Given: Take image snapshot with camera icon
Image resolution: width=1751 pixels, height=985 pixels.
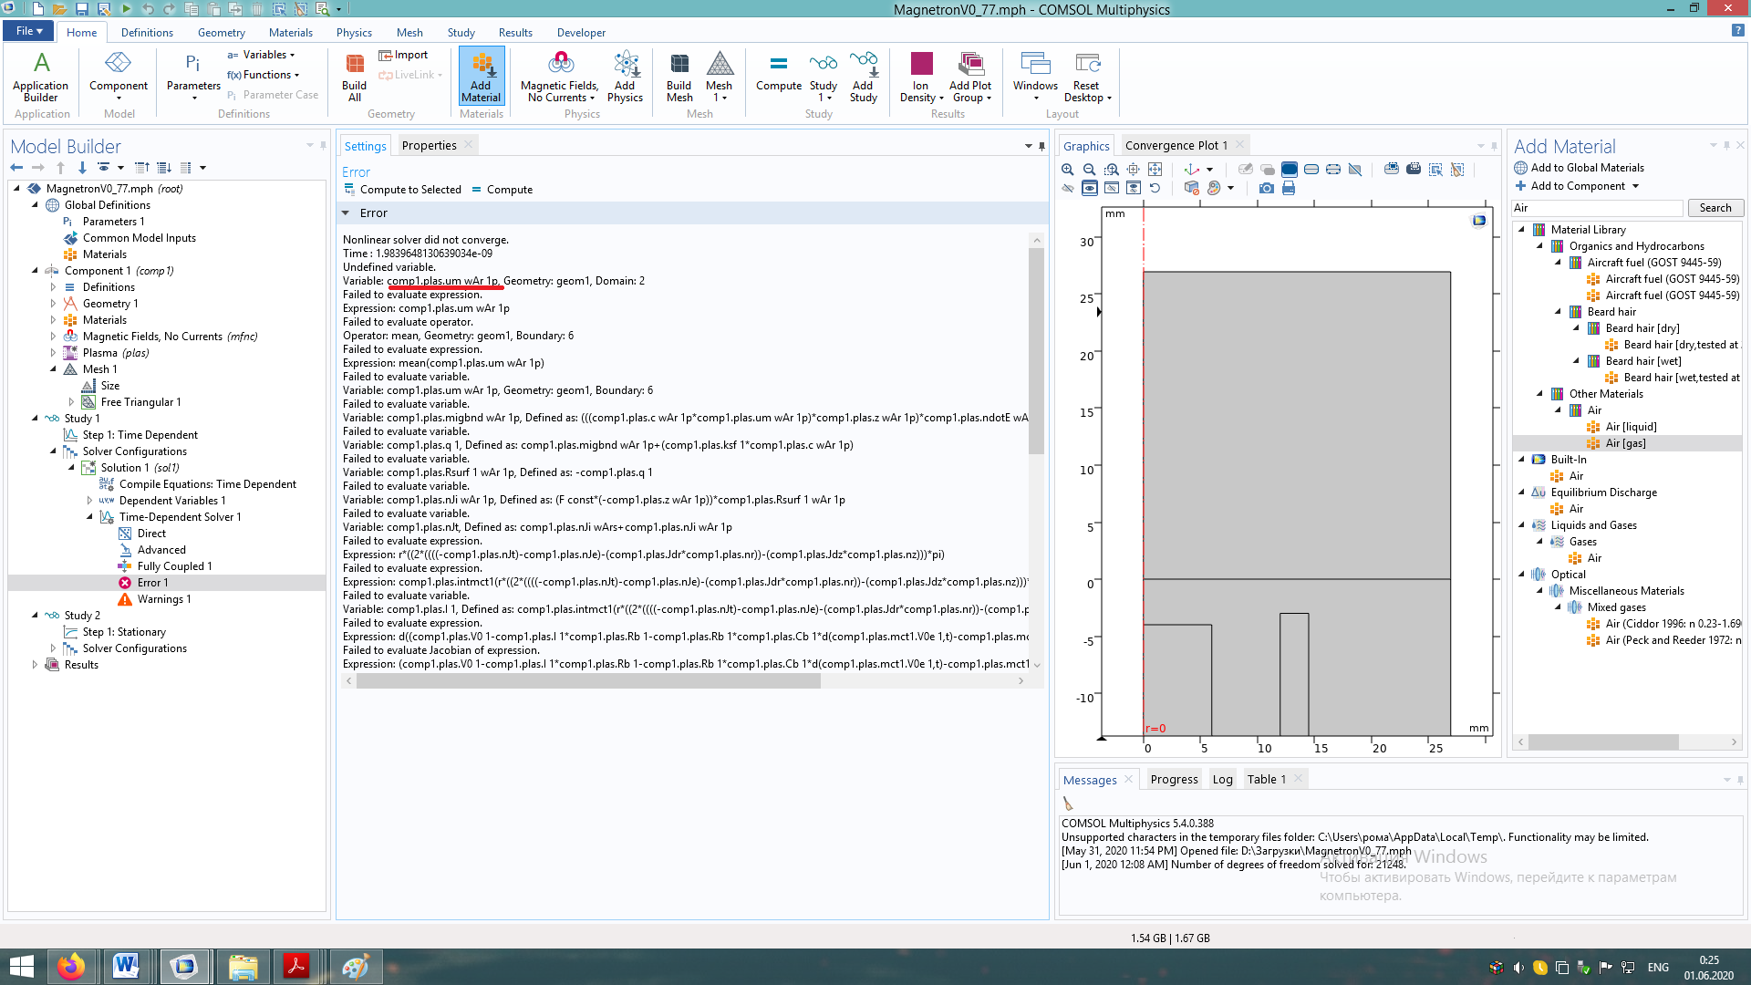Looking at the screenshot, I should pos(1266,188).
